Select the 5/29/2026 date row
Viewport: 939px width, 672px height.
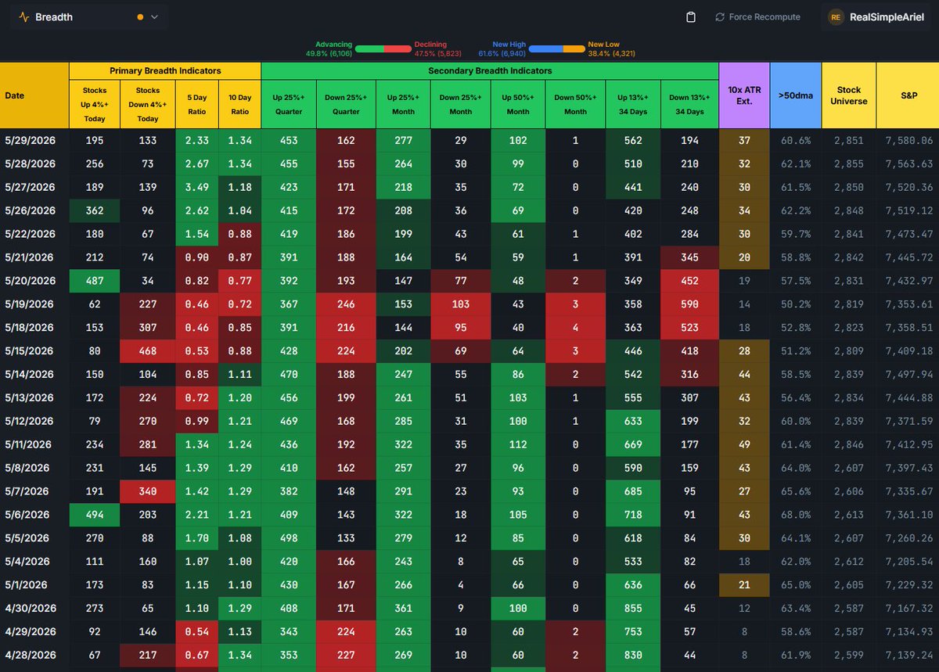pos(469,141)
